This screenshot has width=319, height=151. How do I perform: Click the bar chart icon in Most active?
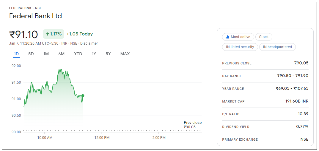227,37
